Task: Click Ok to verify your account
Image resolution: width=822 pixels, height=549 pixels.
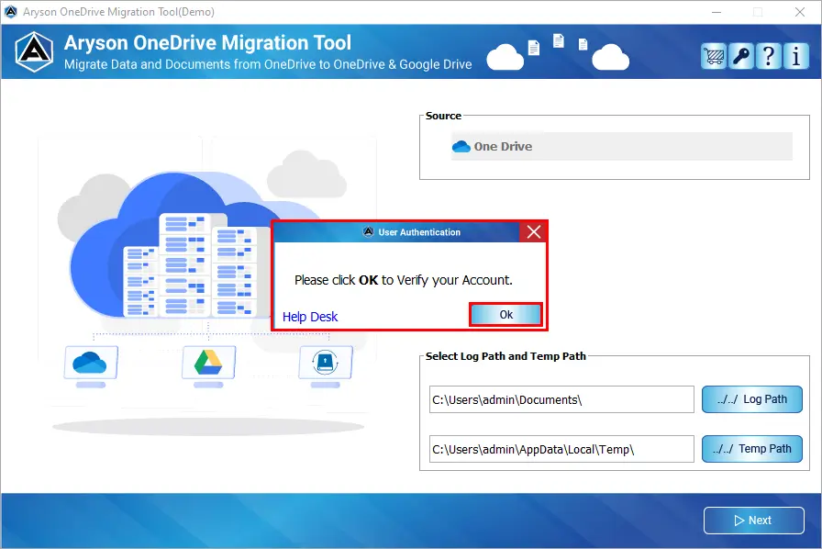Action: [505, 314]
